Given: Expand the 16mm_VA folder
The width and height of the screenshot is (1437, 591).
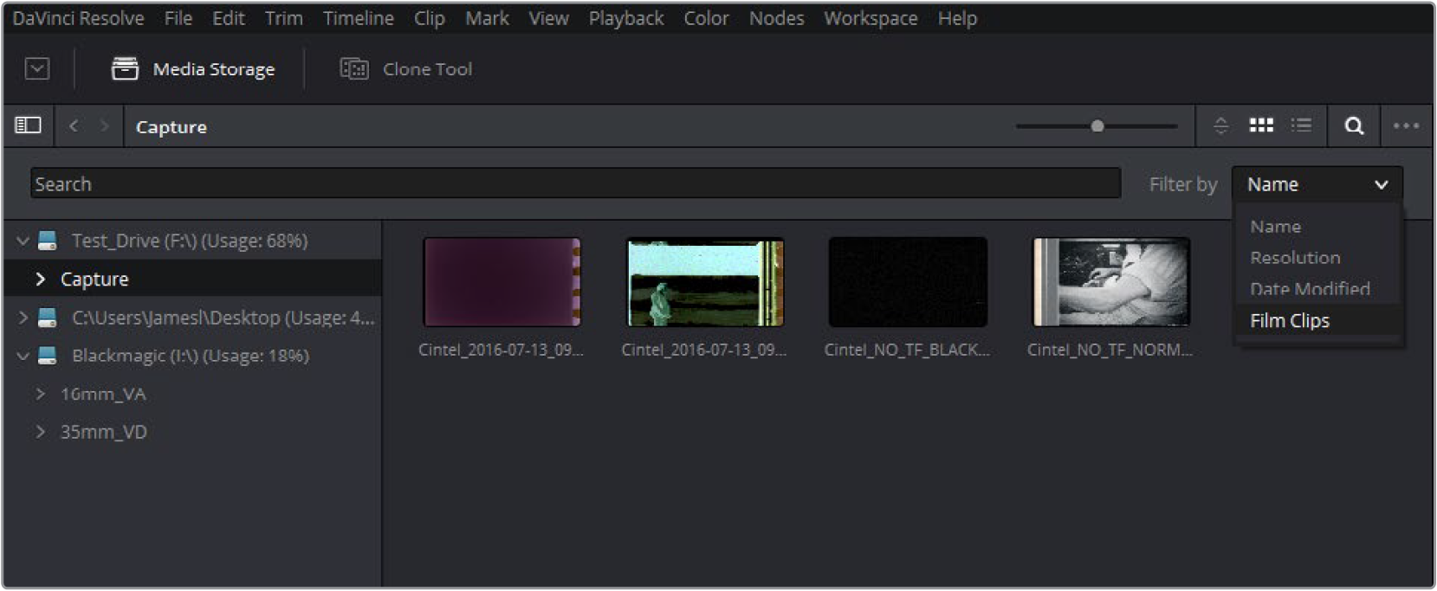Looking at the screenshot, I should click(40, 394).
